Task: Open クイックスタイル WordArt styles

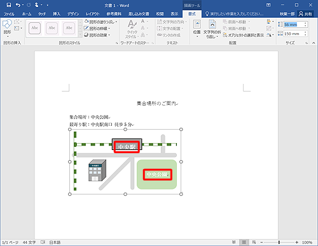Action: (x=132, y=29)
